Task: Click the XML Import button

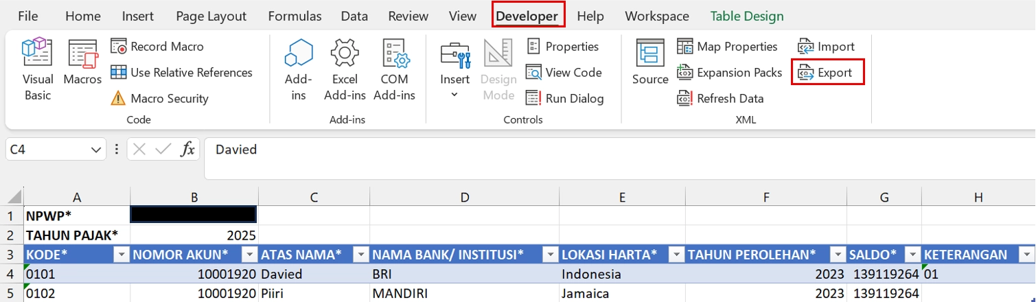Action: click(827, 47)
